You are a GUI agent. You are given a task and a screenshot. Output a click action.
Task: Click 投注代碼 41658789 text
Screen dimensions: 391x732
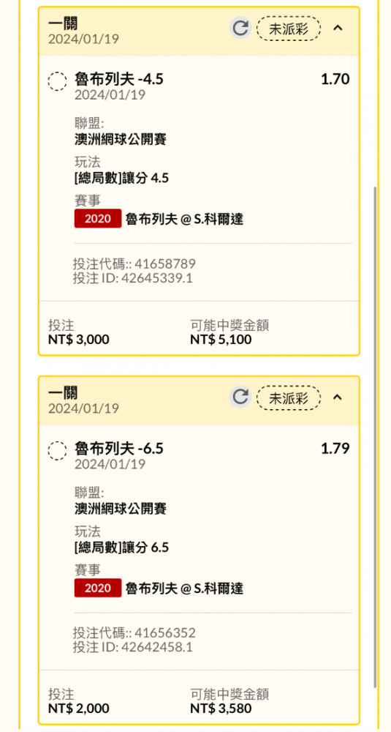[x=134, y=264]
